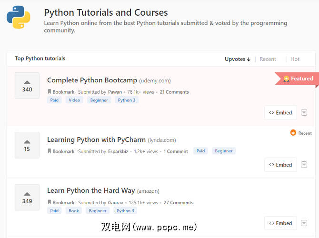This screenshot has width=319, height=238.
Task: Click the Featured ribbon badge
Action: 298,79
